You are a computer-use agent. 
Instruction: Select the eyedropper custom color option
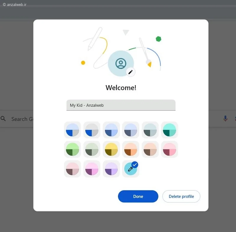[131, 169]
